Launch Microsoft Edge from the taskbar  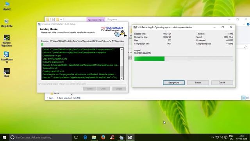[x=85, y=137]
